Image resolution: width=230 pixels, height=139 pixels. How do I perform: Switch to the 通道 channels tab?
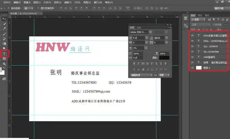[x=200, y=15]
